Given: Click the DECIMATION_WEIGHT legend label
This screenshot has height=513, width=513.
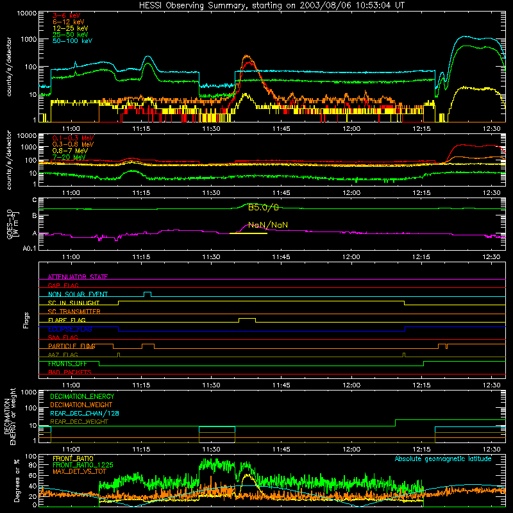Looking at the screenshot, I should [81, 405].
